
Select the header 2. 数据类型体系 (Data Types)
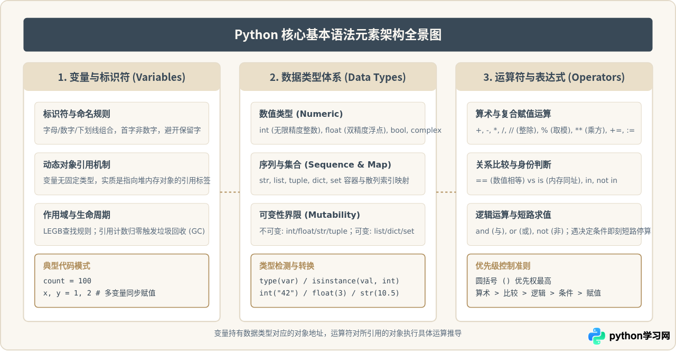point(338,77)
